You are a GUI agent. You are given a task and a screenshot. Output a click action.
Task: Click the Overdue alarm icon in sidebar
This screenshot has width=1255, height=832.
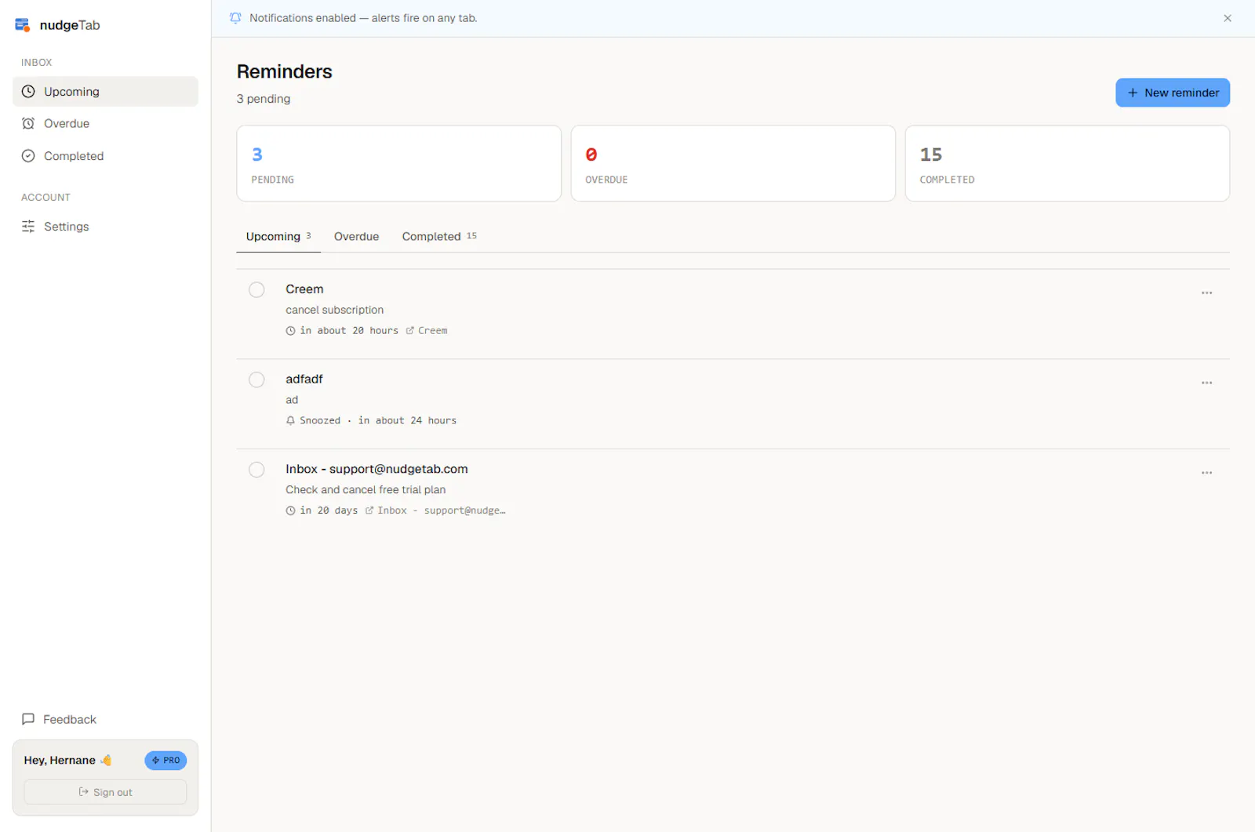point(28,124)
